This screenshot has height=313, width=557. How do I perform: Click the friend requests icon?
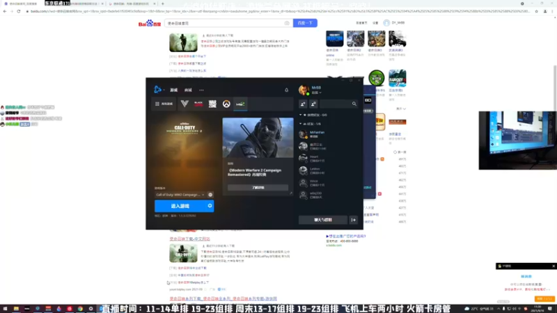click(x=313, y=104)
